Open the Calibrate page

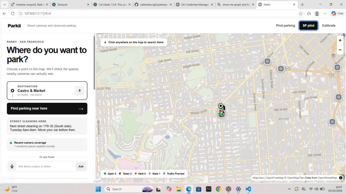[x=328, y=26]
